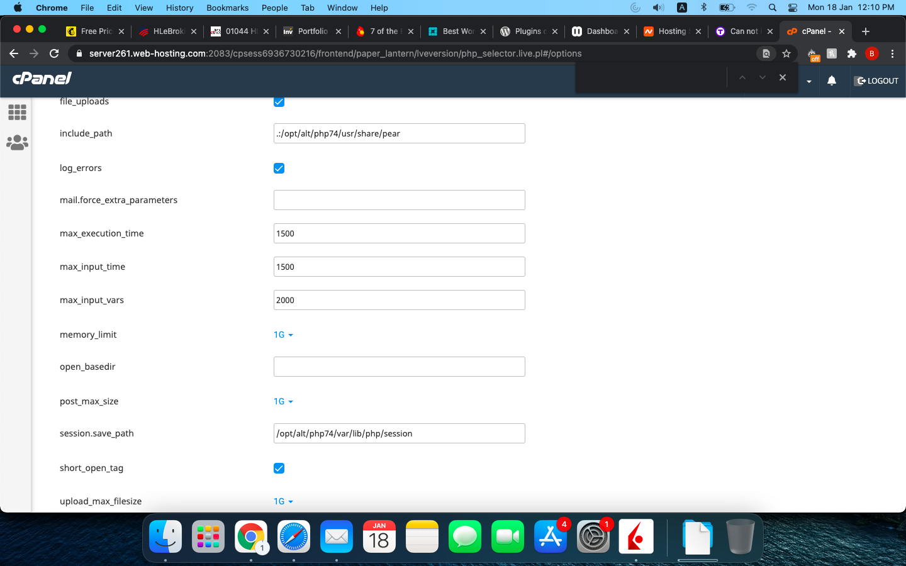Open the Window menu
906x566 pixels.
point(342,8)
